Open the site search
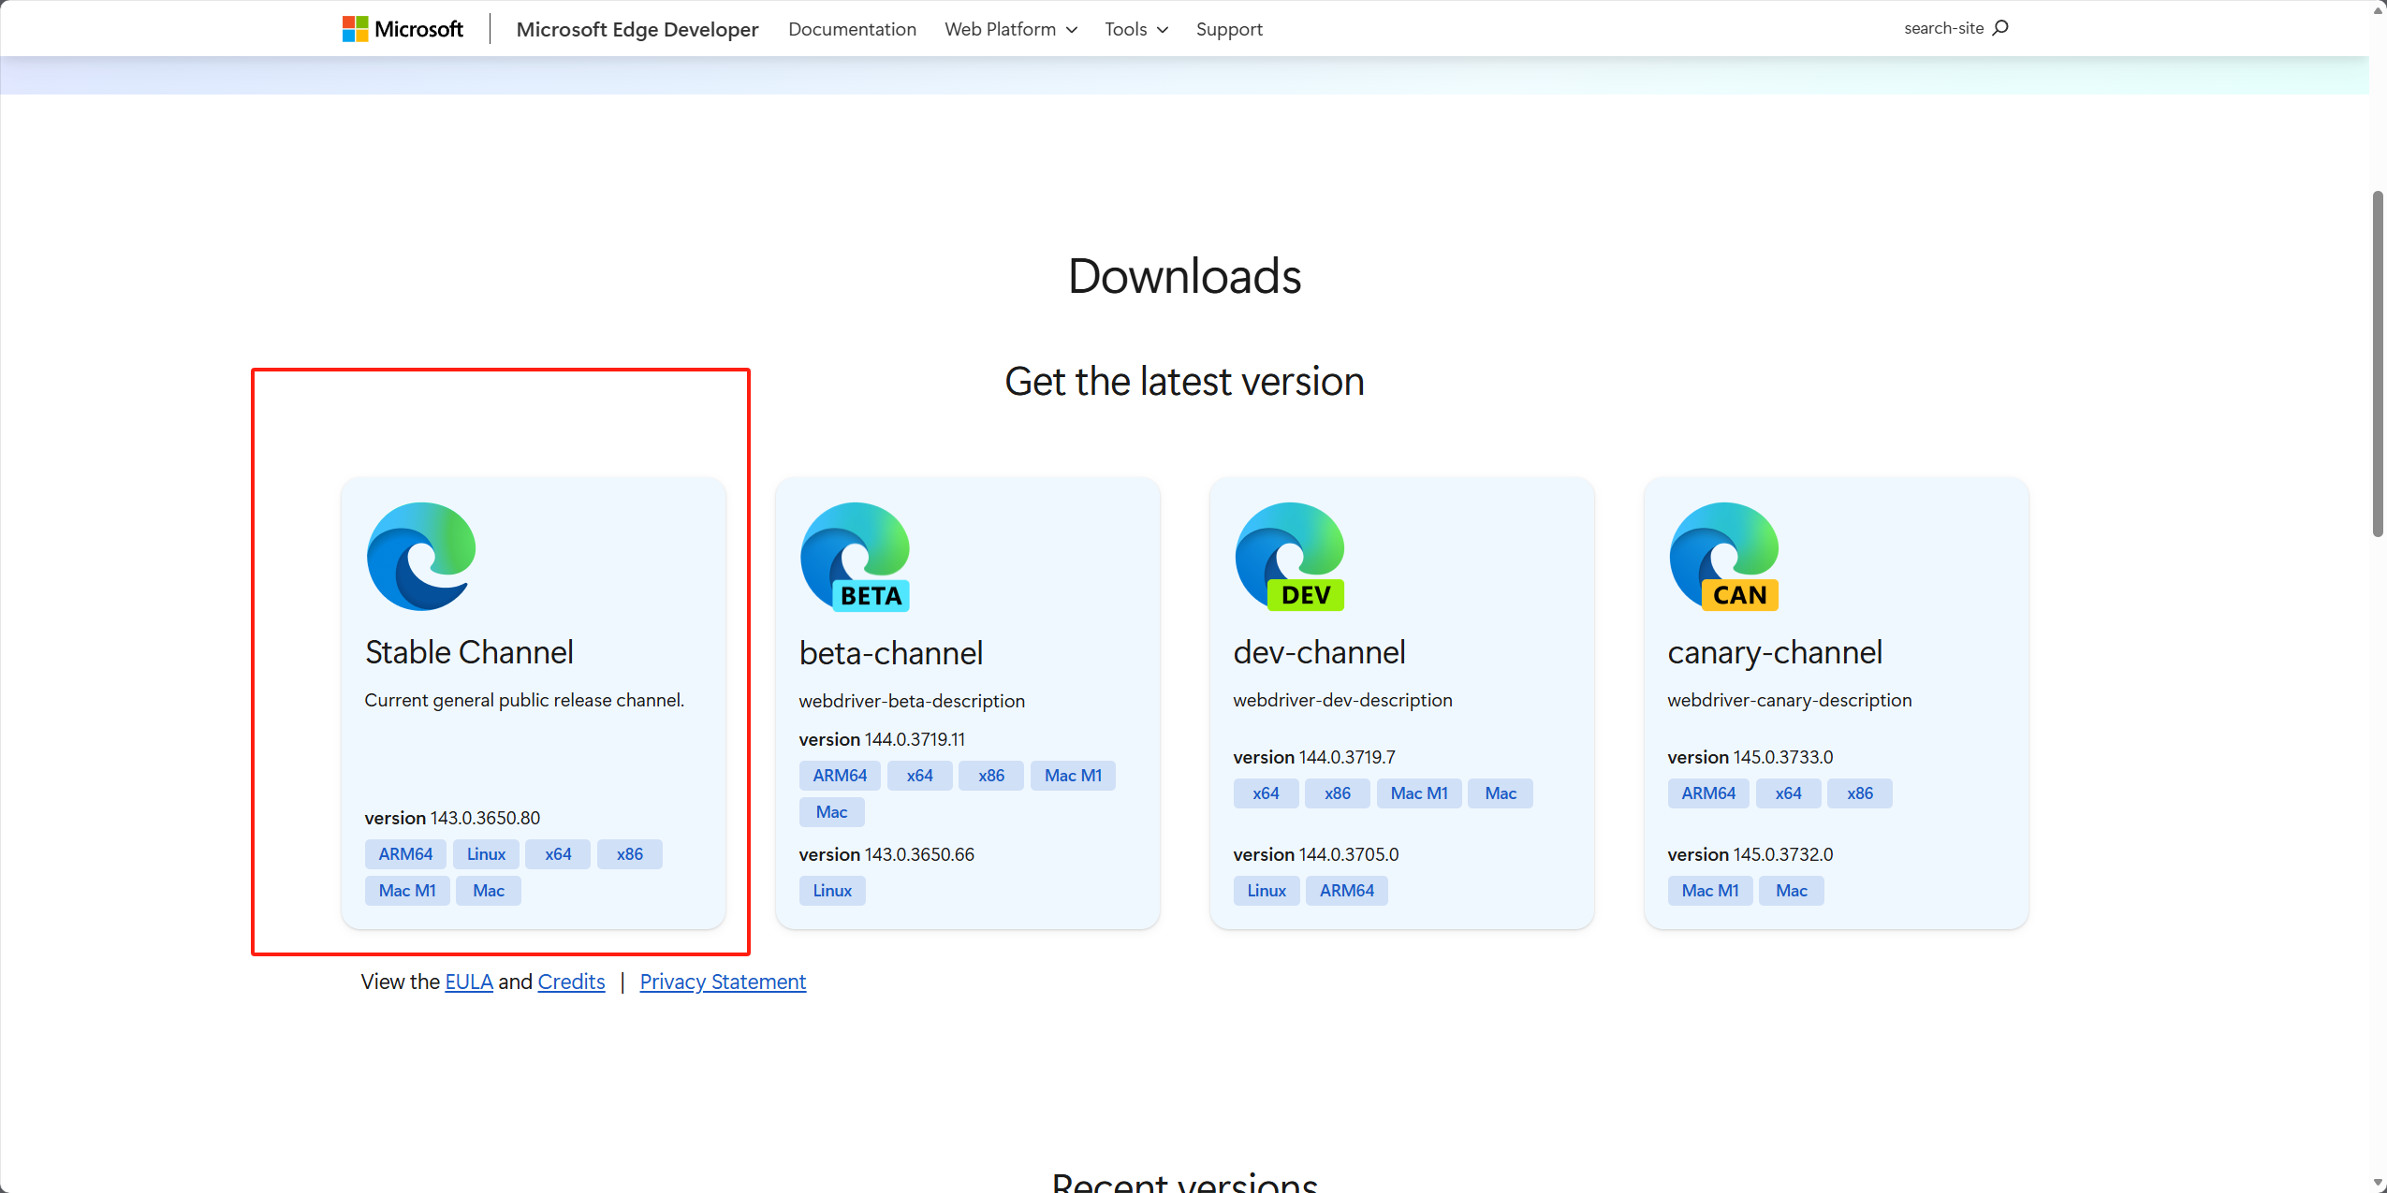The height and width of the screenshot is (1193, 2387). 1955,28
